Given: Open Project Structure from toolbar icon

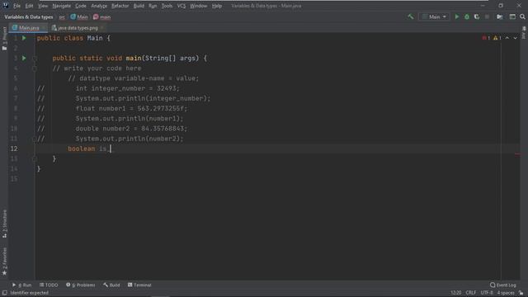Looking at the screenshot, I should [500, 16].
